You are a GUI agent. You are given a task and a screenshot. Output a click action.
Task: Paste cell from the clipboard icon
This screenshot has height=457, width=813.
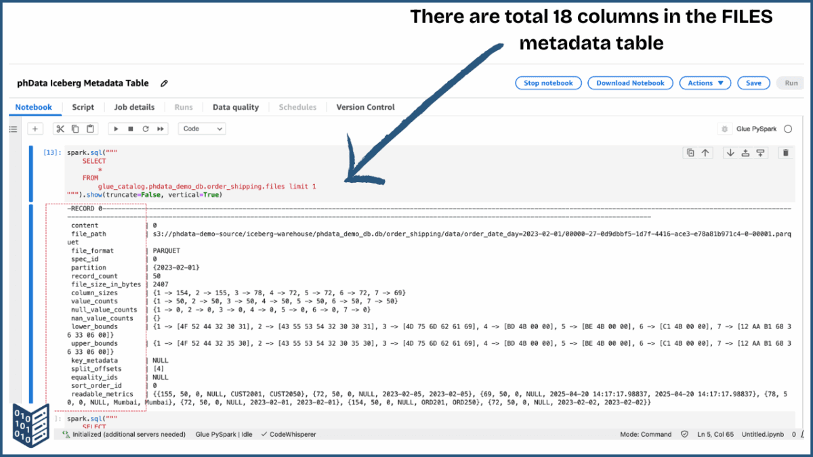tap(89, 129)
